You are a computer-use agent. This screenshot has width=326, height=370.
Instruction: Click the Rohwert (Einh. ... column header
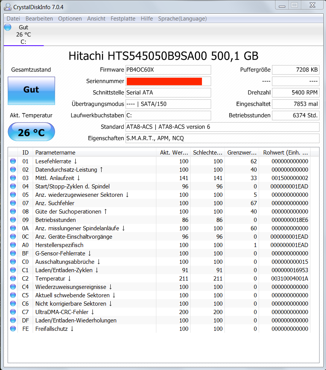[285, 152]
